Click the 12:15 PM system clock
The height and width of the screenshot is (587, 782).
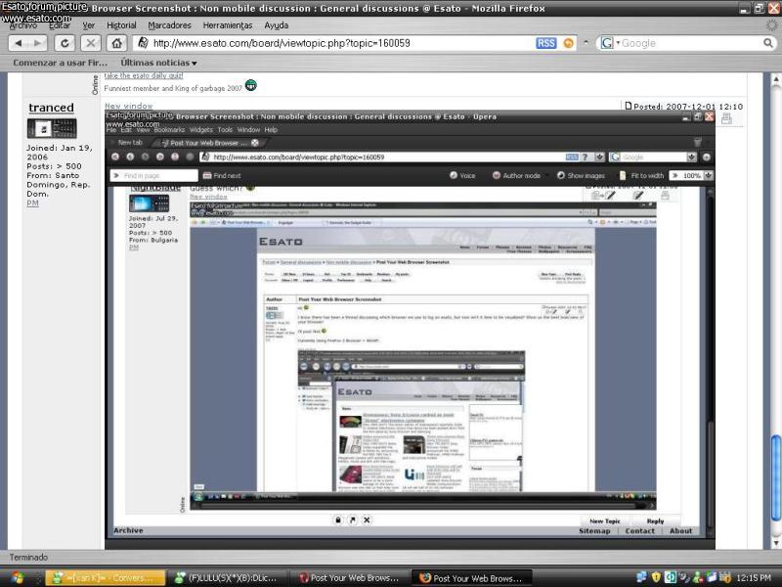(x=753, y=578)
